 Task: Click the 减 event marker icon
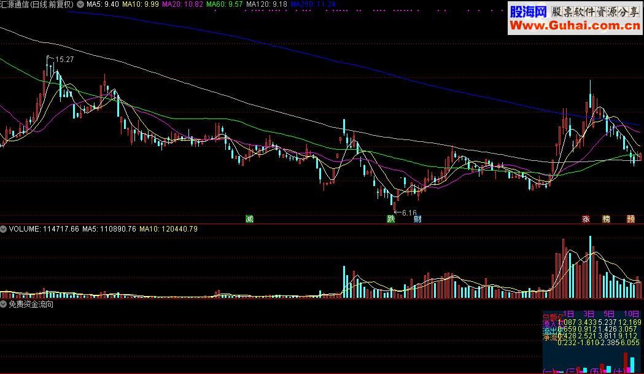pyautogui.click(x=249, y=219)
